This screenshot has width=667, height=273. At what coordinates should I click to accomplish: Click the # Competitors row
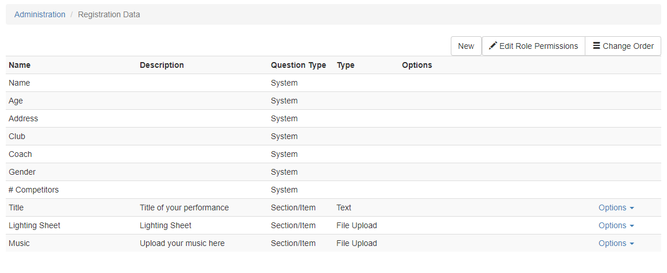[333, 190]
